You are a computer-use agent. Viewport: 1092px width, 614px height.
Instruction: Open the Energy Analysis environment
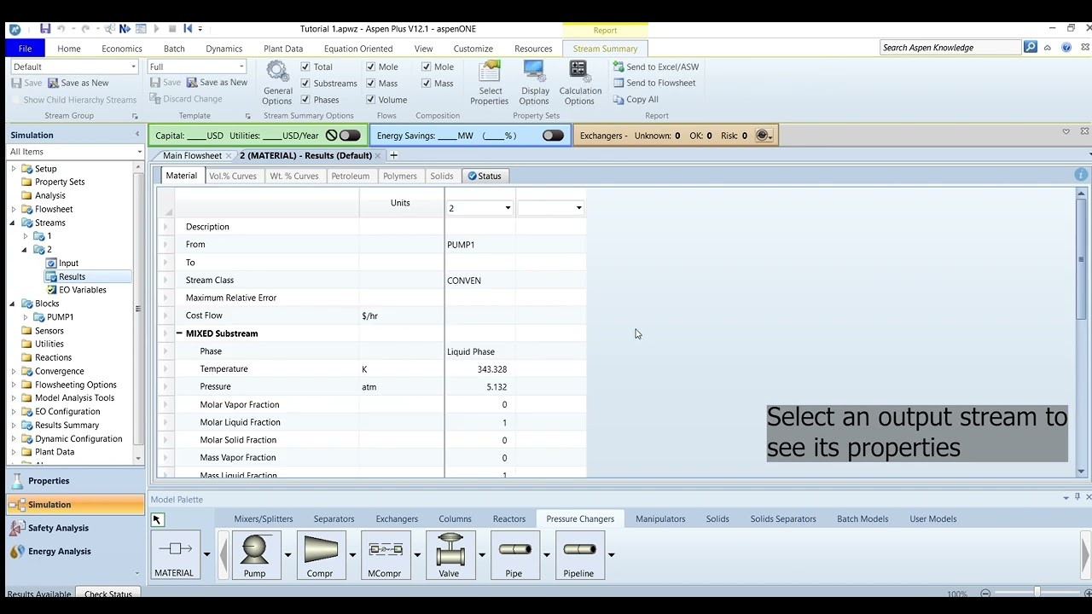pyautogui.click(x=60, y=552)
